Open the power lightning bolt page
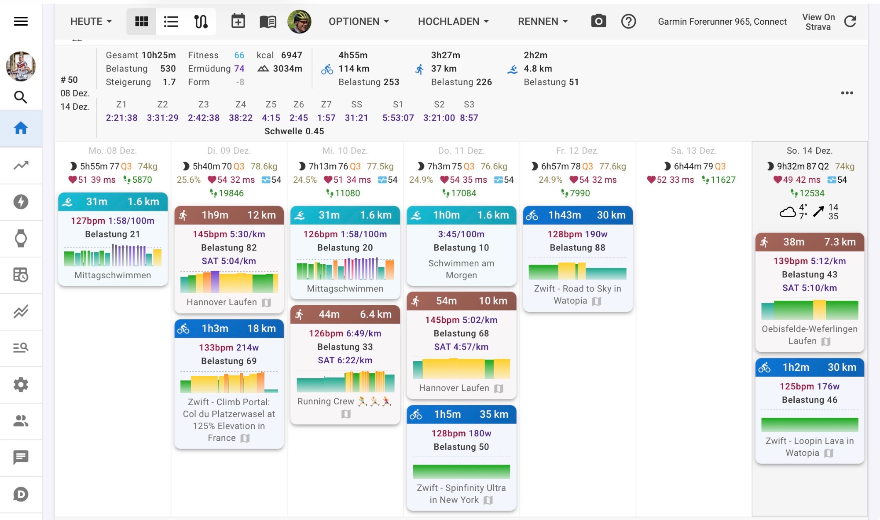This screenshot has width=880, height=520. 21,202
